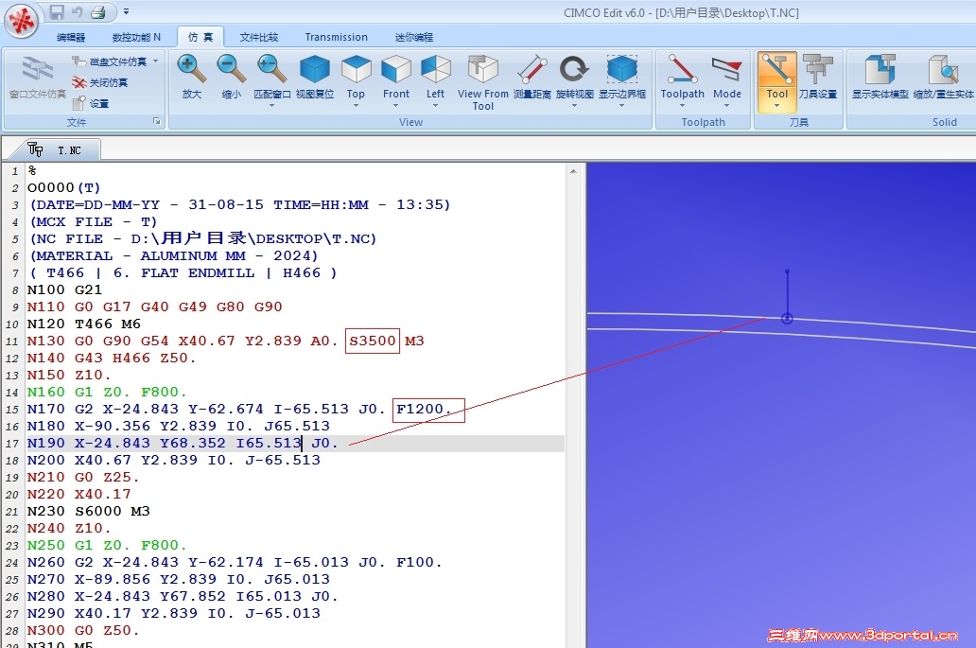
Task: Click the 磁盘文件仿真 option
Action: coord(111,61)
